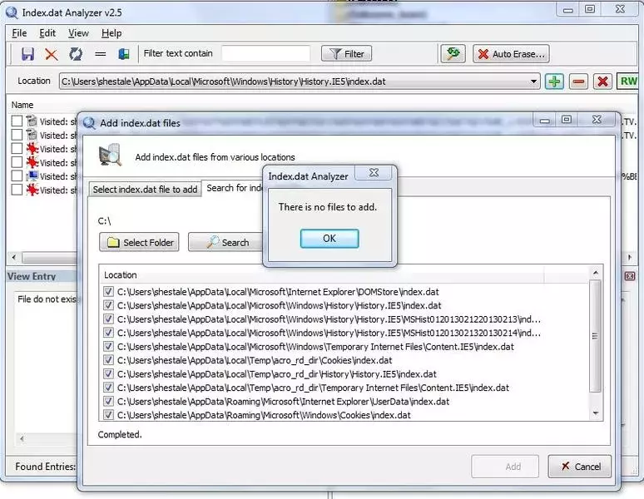
Task: Uncheck acro_rd_dir\History\History.IE5 checkbox
Action: [108, 374]
